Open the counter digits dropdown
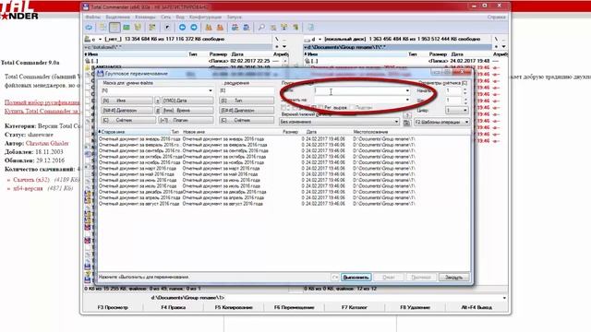The width and height of the screenshot is (591, 332). coord(456,111)
